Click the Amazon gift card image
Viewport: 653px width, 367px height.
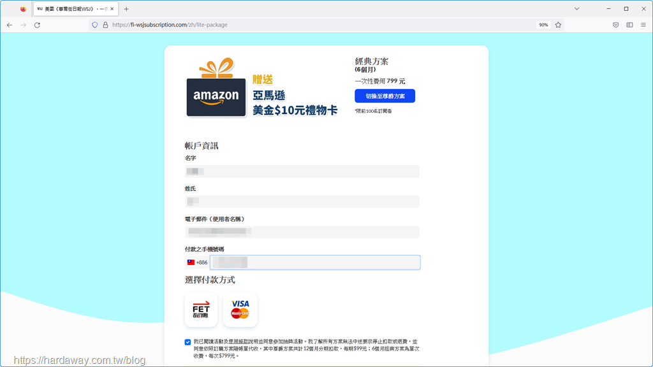click(x=216, y=88)
